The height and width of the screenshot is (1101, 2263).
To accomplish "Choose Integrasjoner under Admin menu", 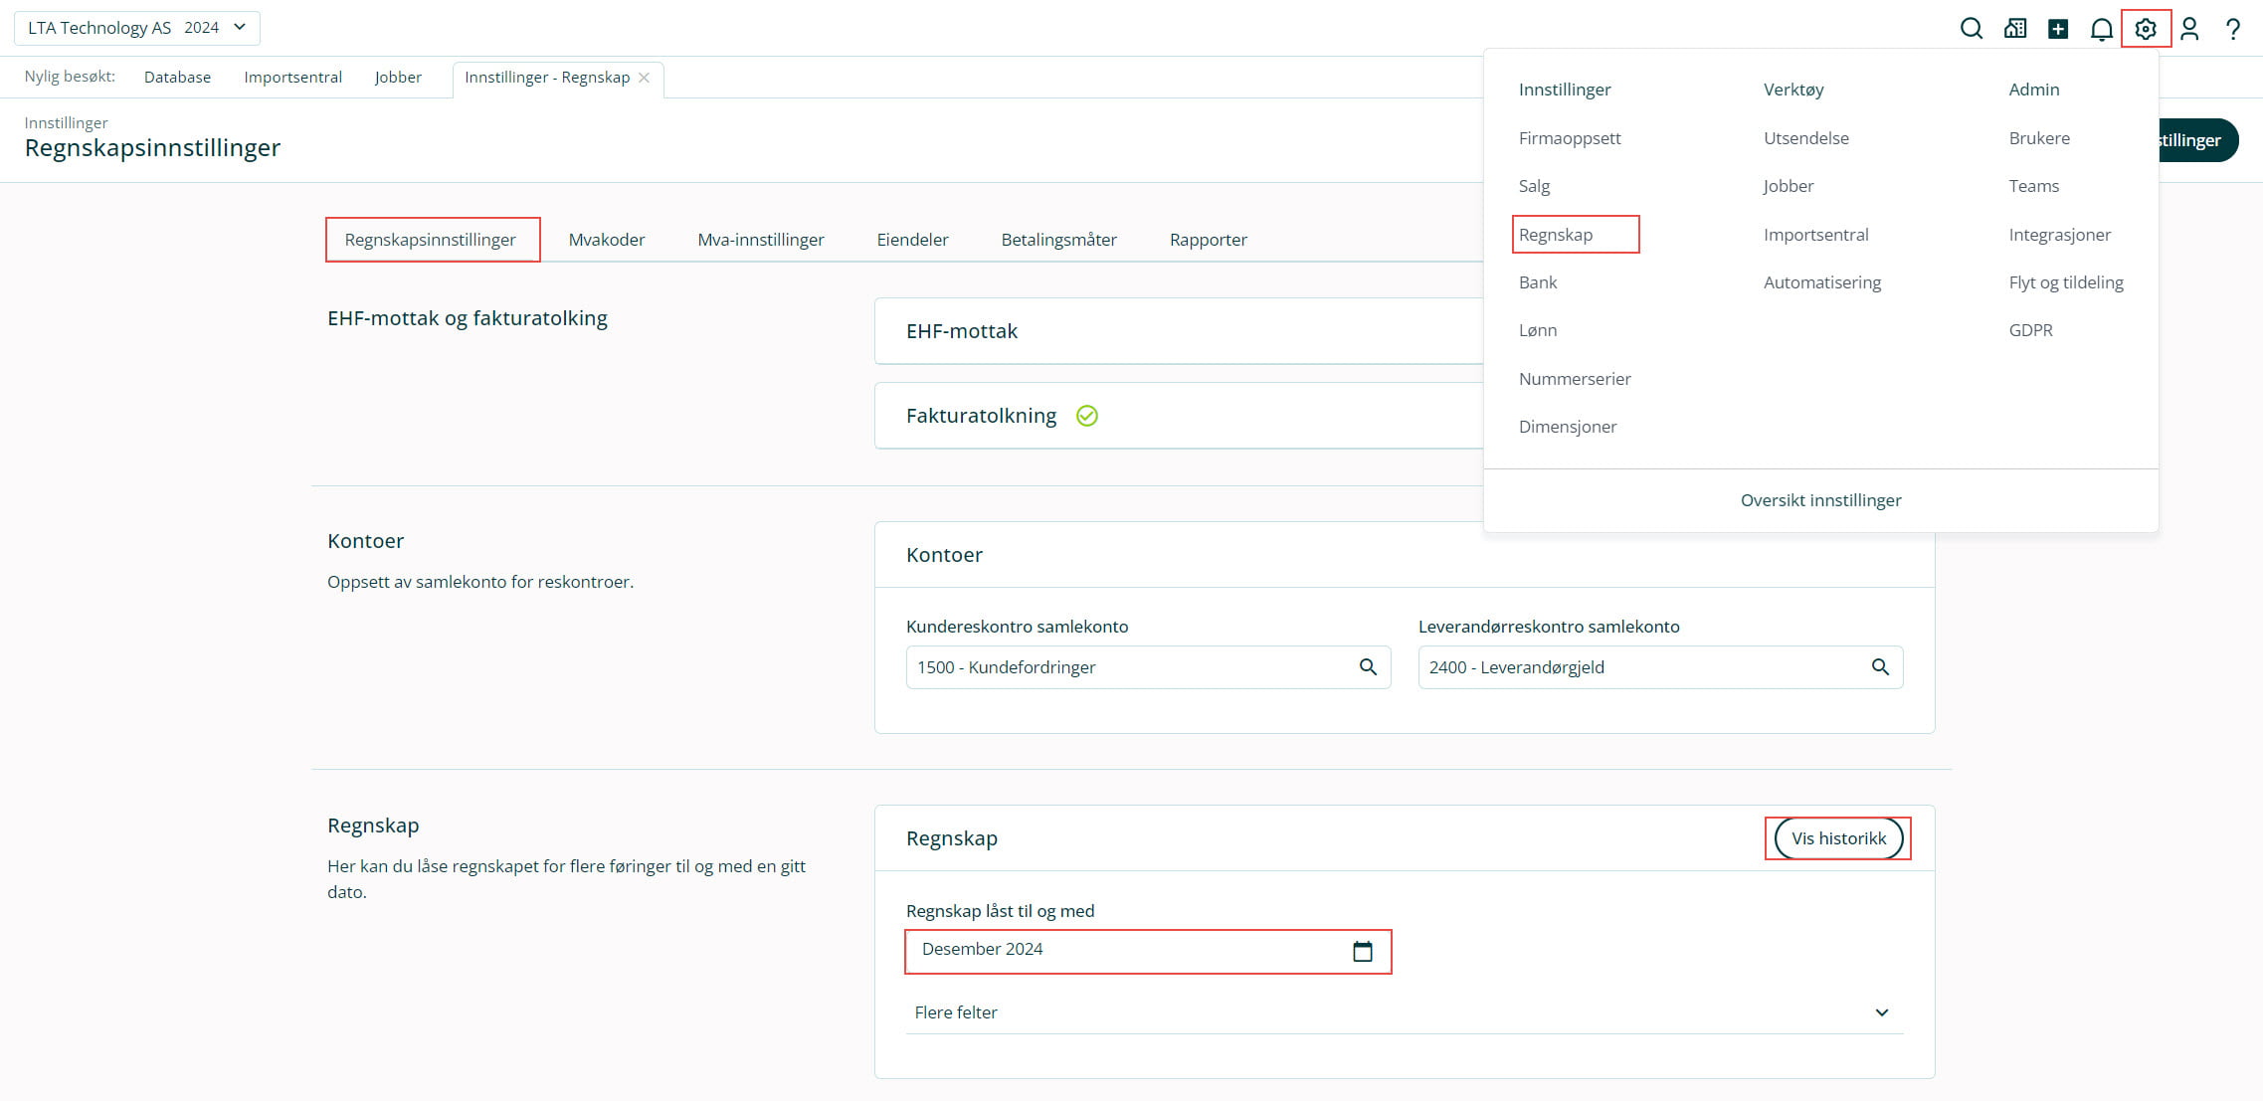I will pyautogui.click(x=2059, y=235).
